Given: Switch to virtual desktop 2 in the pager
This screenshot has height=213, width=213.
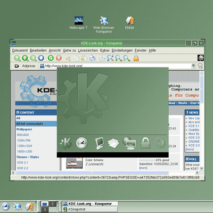Looking at the screenshot, I should click(x=53, y=204).
